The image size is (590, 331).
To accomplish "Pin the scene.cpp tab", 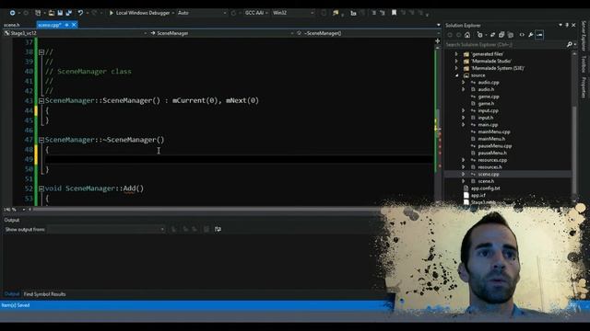I will pos(66,25).
